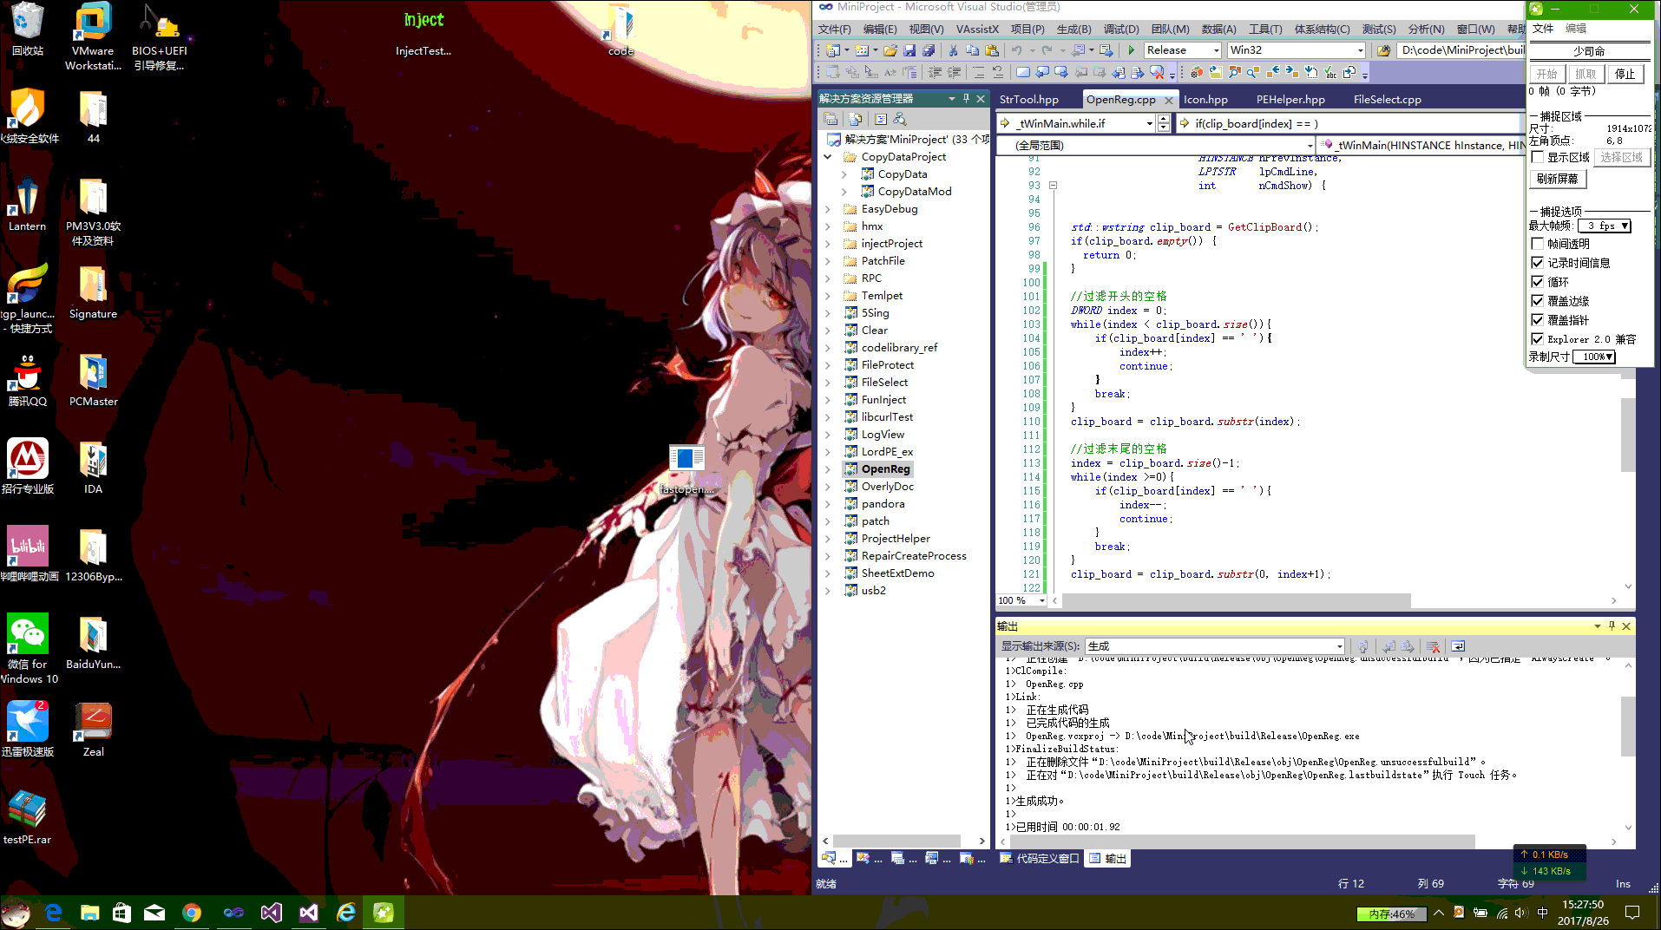
Task: Click 停止 button in recorder
Action: click(1625, 74)
